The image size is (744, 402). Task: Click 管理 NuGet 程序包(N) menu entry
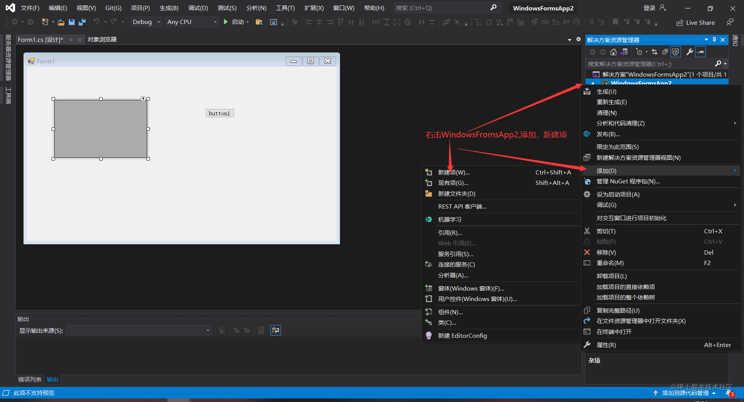click(x=661, y=181)
